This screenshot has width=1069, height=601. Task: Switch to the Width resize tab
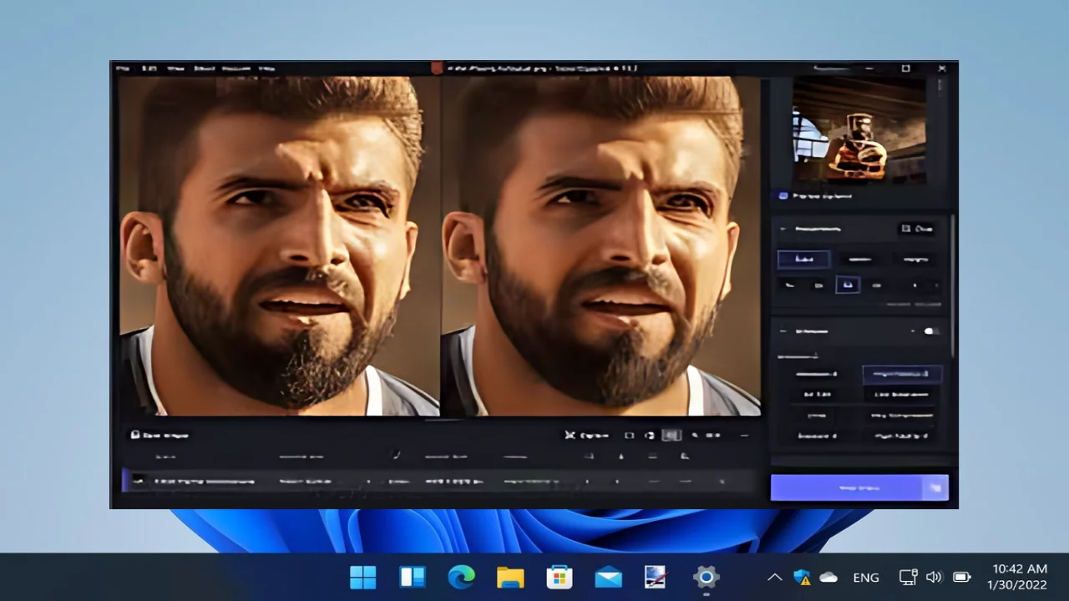[859, 260]
